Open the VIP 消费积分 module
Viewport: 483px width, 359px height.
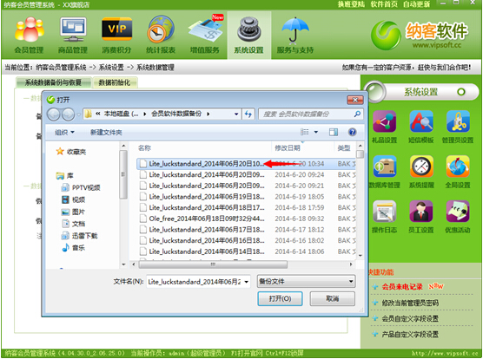[116, 35]
